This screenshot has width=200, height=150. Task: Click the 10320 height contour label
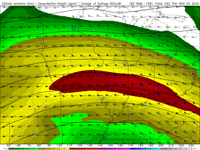[119, 12]
